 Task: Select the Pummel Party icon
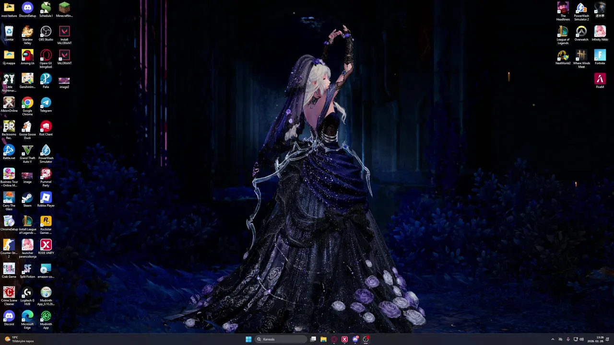46,177
